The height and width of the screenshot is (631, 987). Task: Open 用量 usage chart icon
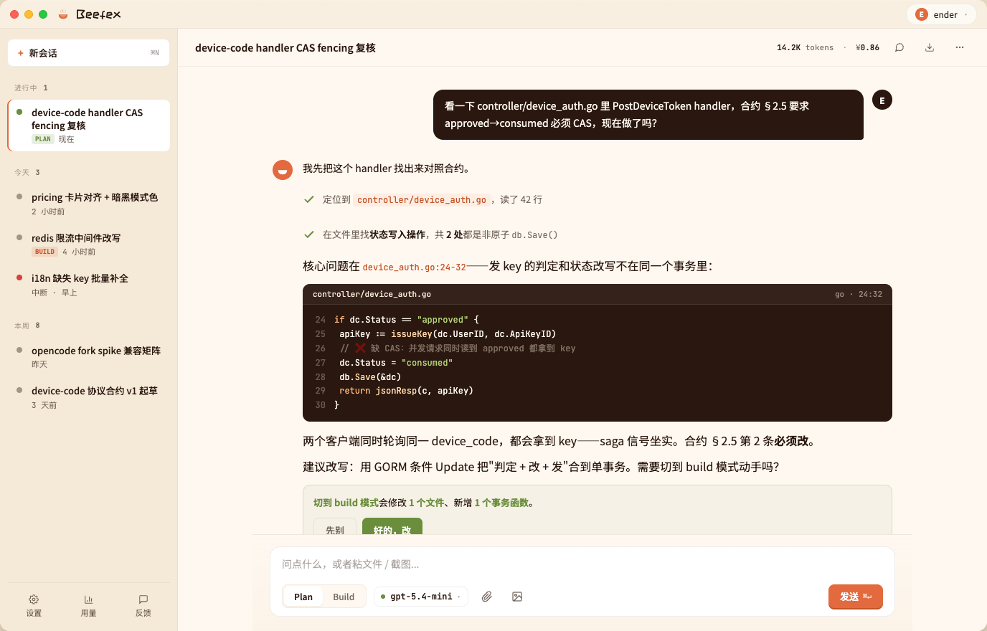coord(88,605)
